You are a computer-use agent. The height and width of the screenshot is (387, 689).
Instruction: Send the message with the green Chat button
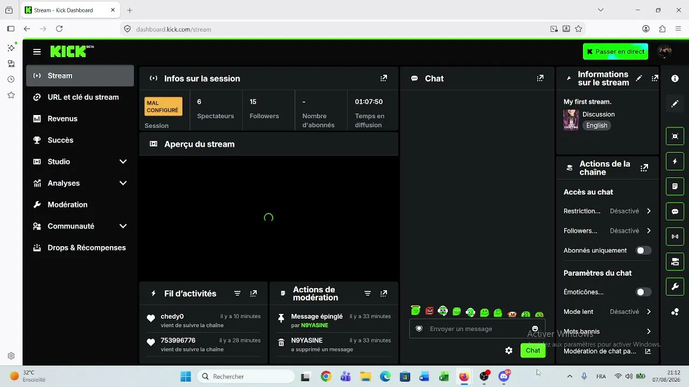(533, 350)
